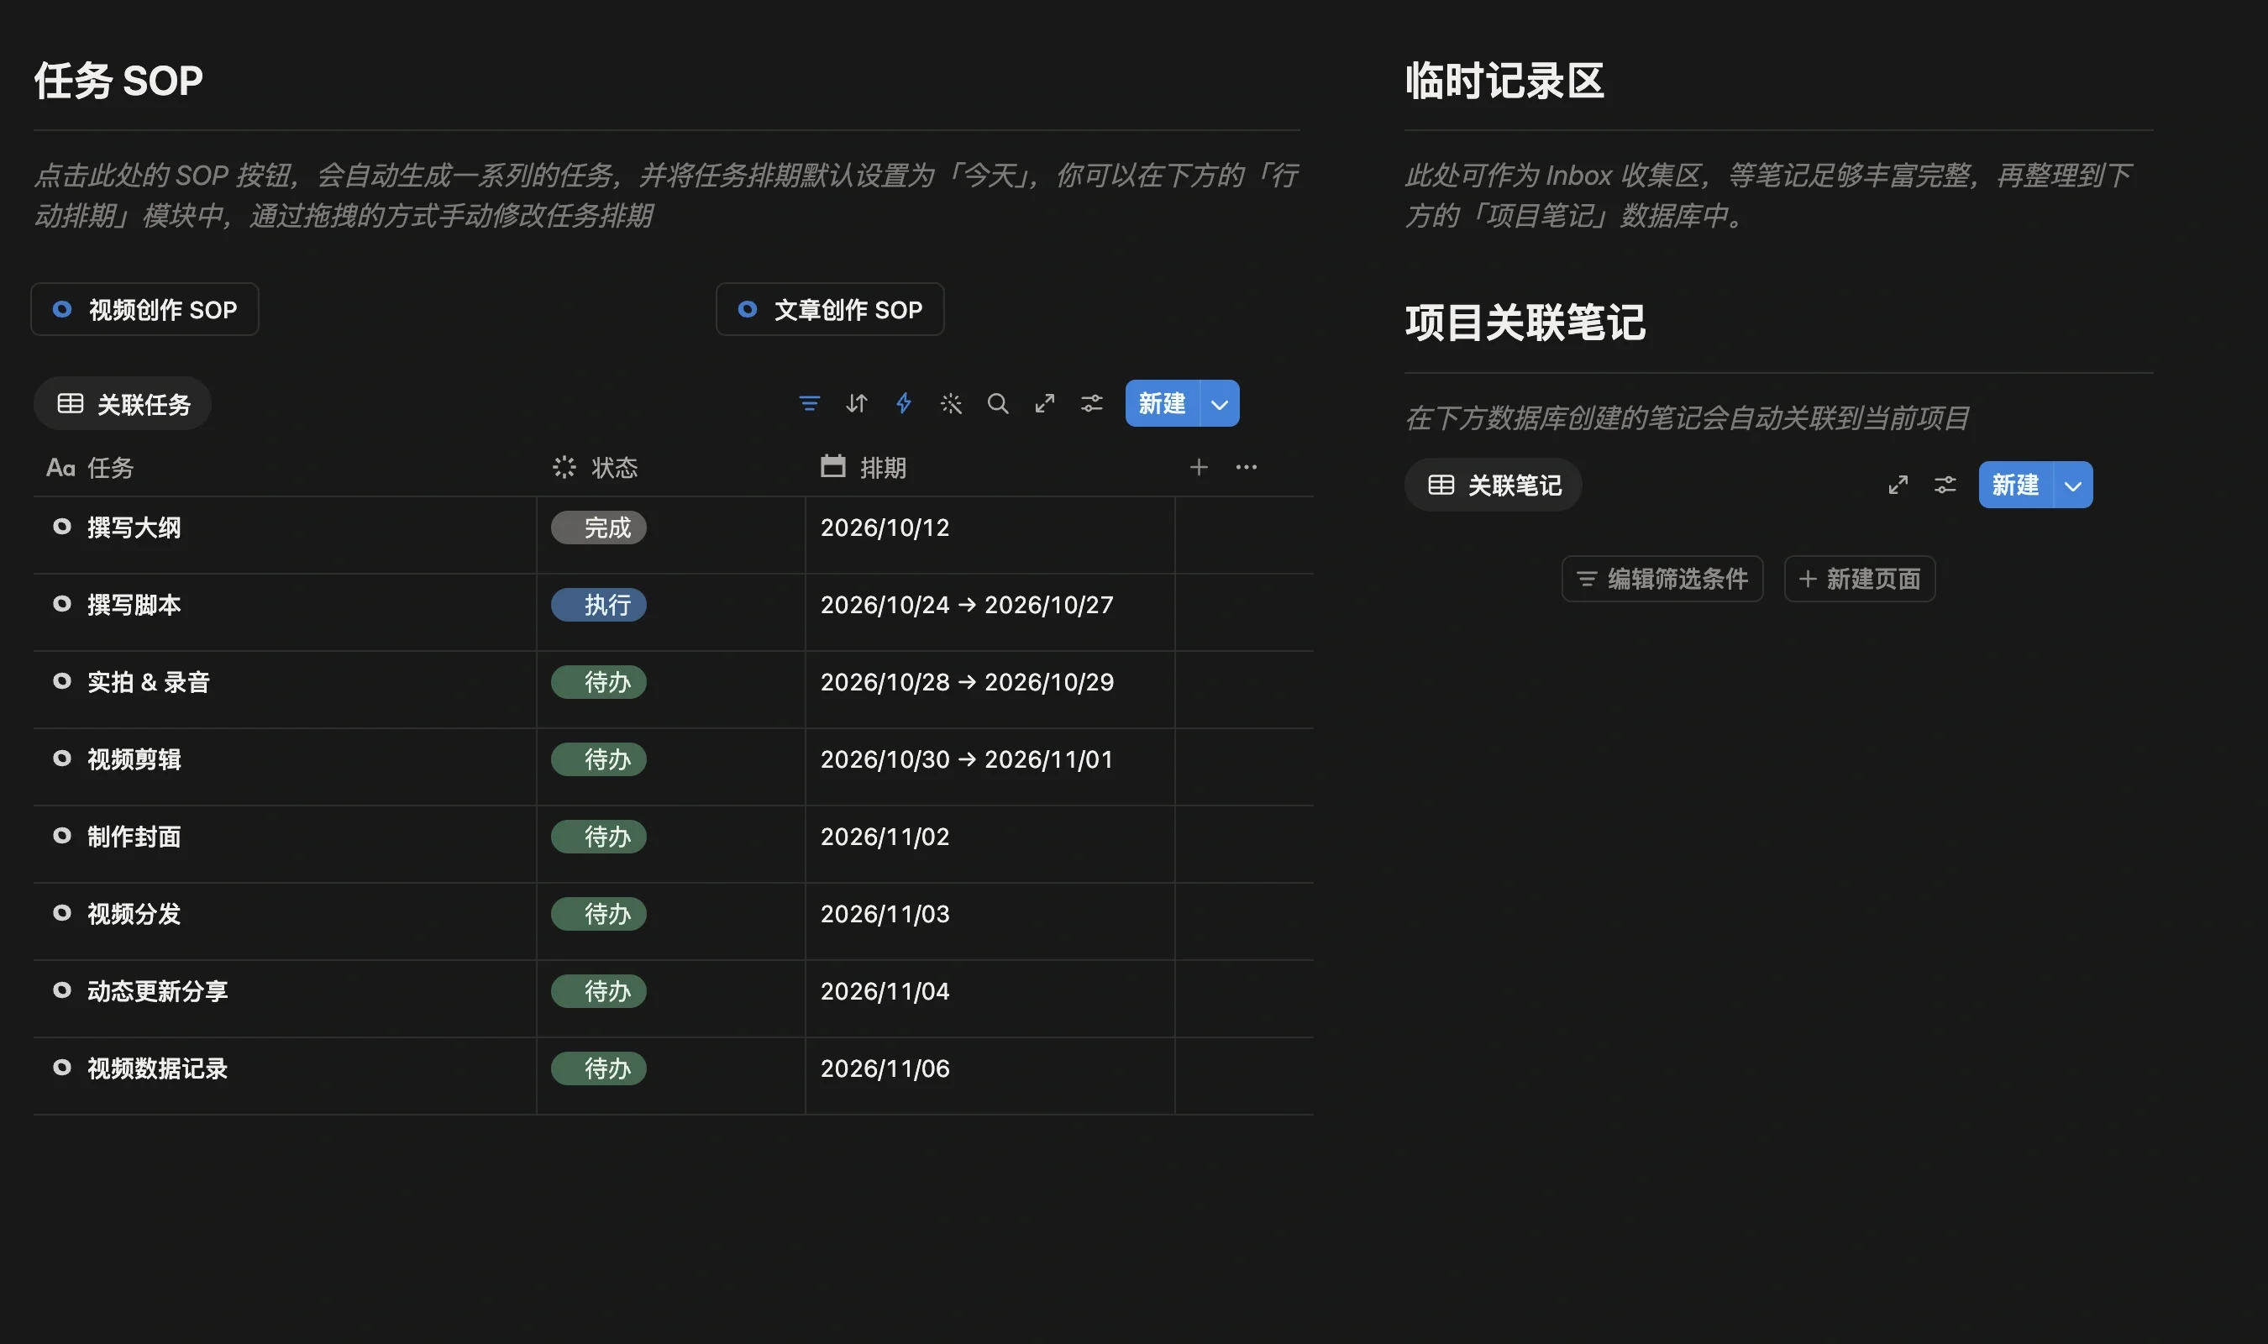2268x1344 pixels.
Task: Edit the 2026/11/02 date cell
Action: (990, 844)
